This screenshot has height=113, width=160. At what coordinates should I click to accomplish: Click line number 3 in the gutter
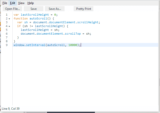[6, 22]
